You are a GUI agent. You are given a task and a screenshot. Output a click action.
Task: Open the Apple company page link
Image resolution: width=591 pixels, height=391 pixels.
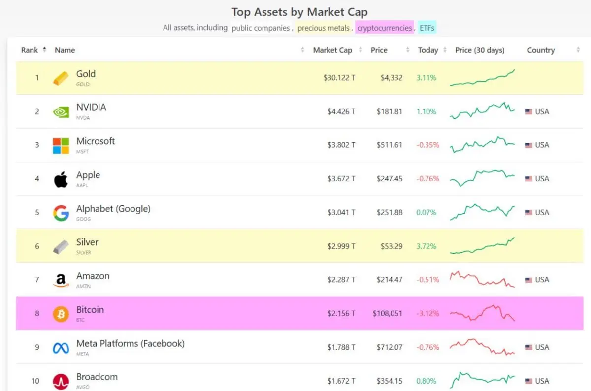[x=88, y=175]
